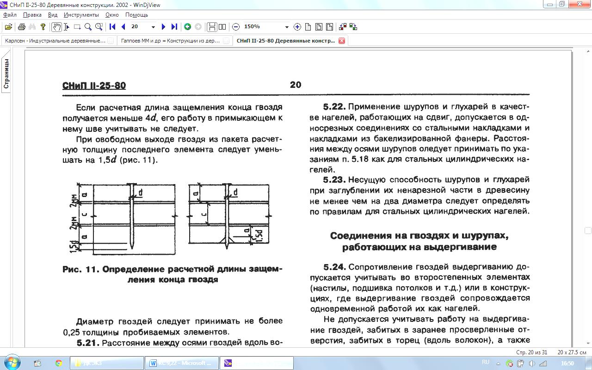Click the RU language indicator
592x370 pixels.
pyautogui.click(x=486, y=363)
